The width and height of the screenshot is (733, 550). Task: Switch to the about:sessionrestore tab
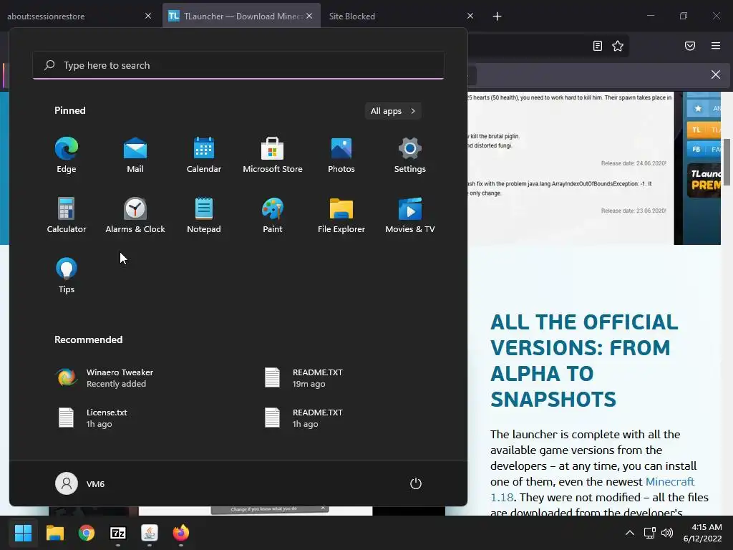point(70,16)
